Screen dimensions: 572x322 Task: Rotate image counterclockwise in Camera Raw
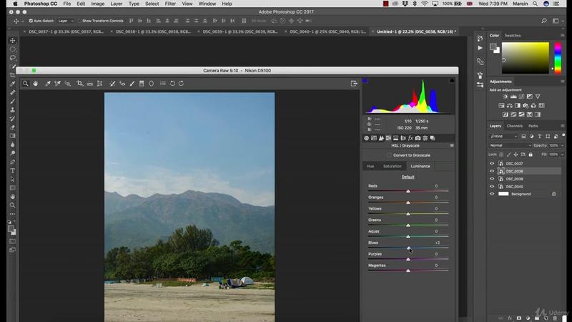click(172, 84)
